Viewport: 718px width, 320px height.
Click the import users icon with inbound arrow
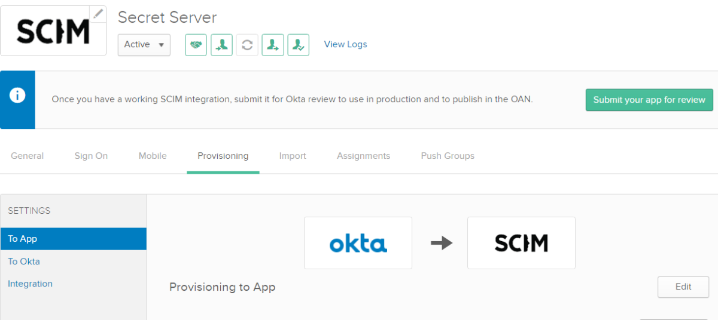(x=221, y=45)
